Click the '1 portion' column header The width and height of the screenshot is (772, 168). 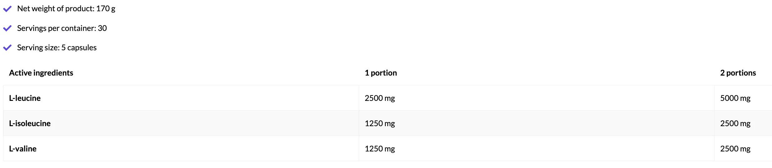click(x=381, y=73)
